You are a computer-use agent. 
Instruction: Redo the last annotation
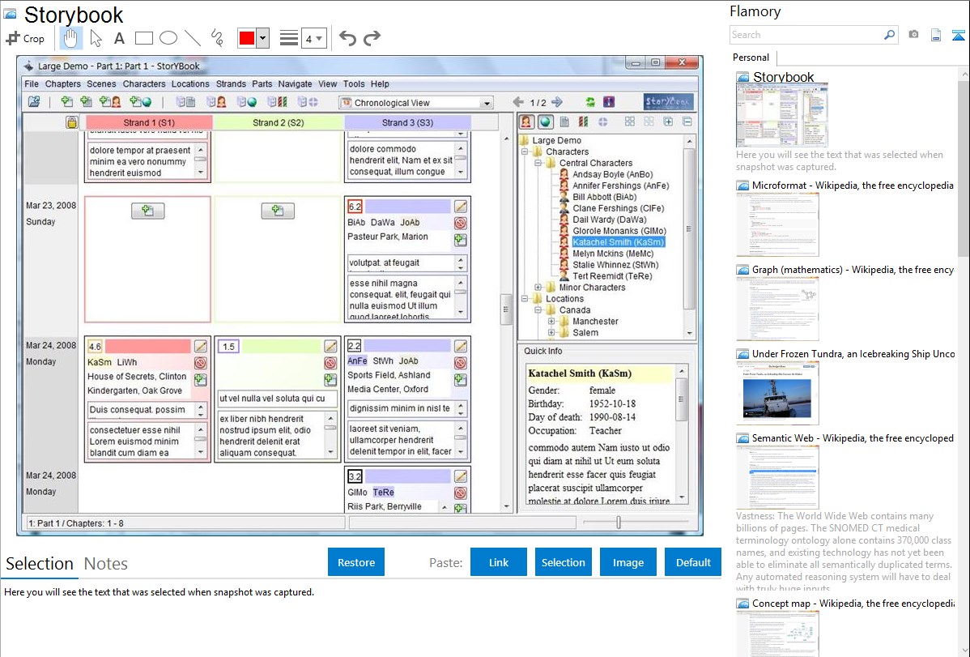[x=372, y=38]
